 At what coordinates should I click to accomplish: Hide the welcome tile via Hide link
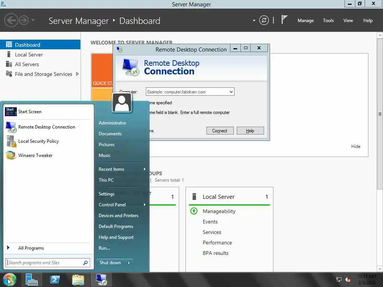(x=356, y=146)
